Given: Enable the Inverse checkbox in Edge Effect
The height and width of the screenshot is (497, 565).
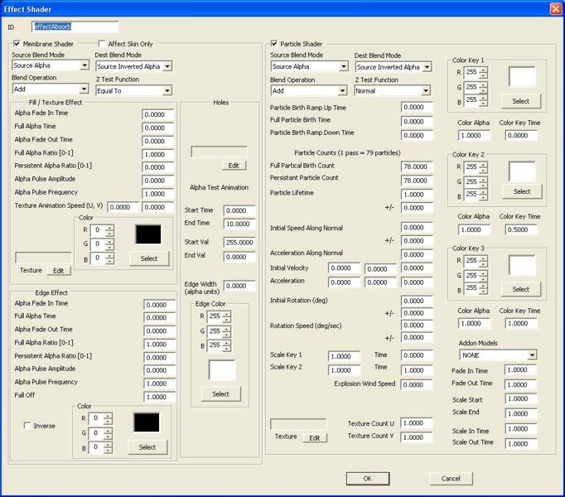Looking at the screenshot, I should [x=27, y=426].
